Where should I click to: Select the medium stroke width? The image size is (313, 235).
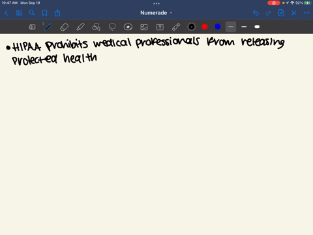point(244,27)
